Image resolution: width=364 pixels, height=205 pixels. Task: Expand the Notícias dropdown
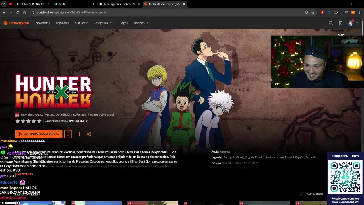(x=141, y=23)
